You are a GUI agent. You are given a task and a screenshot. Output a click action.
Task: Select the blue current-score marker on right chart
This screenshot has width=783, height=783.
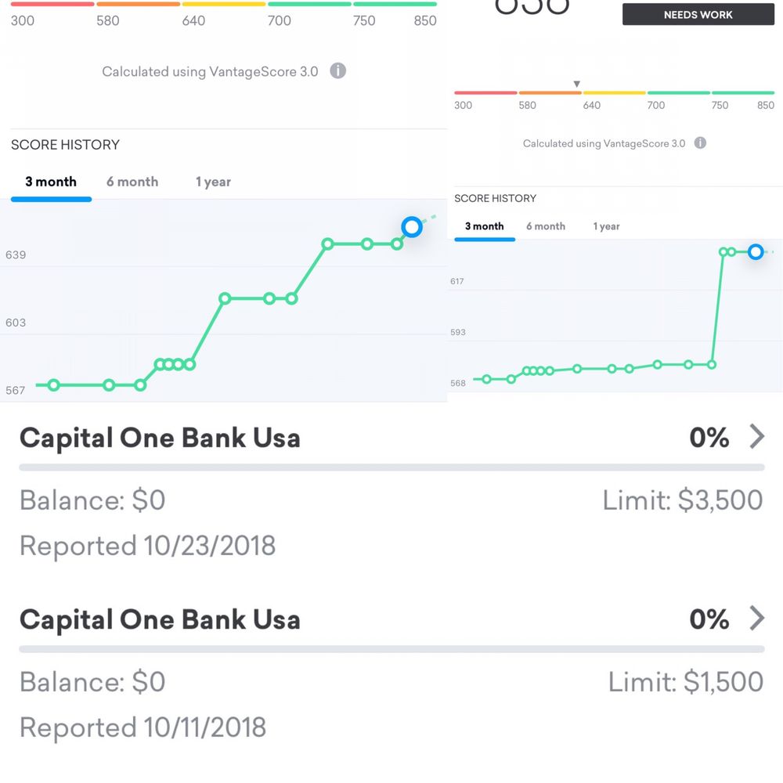(756, 251)
